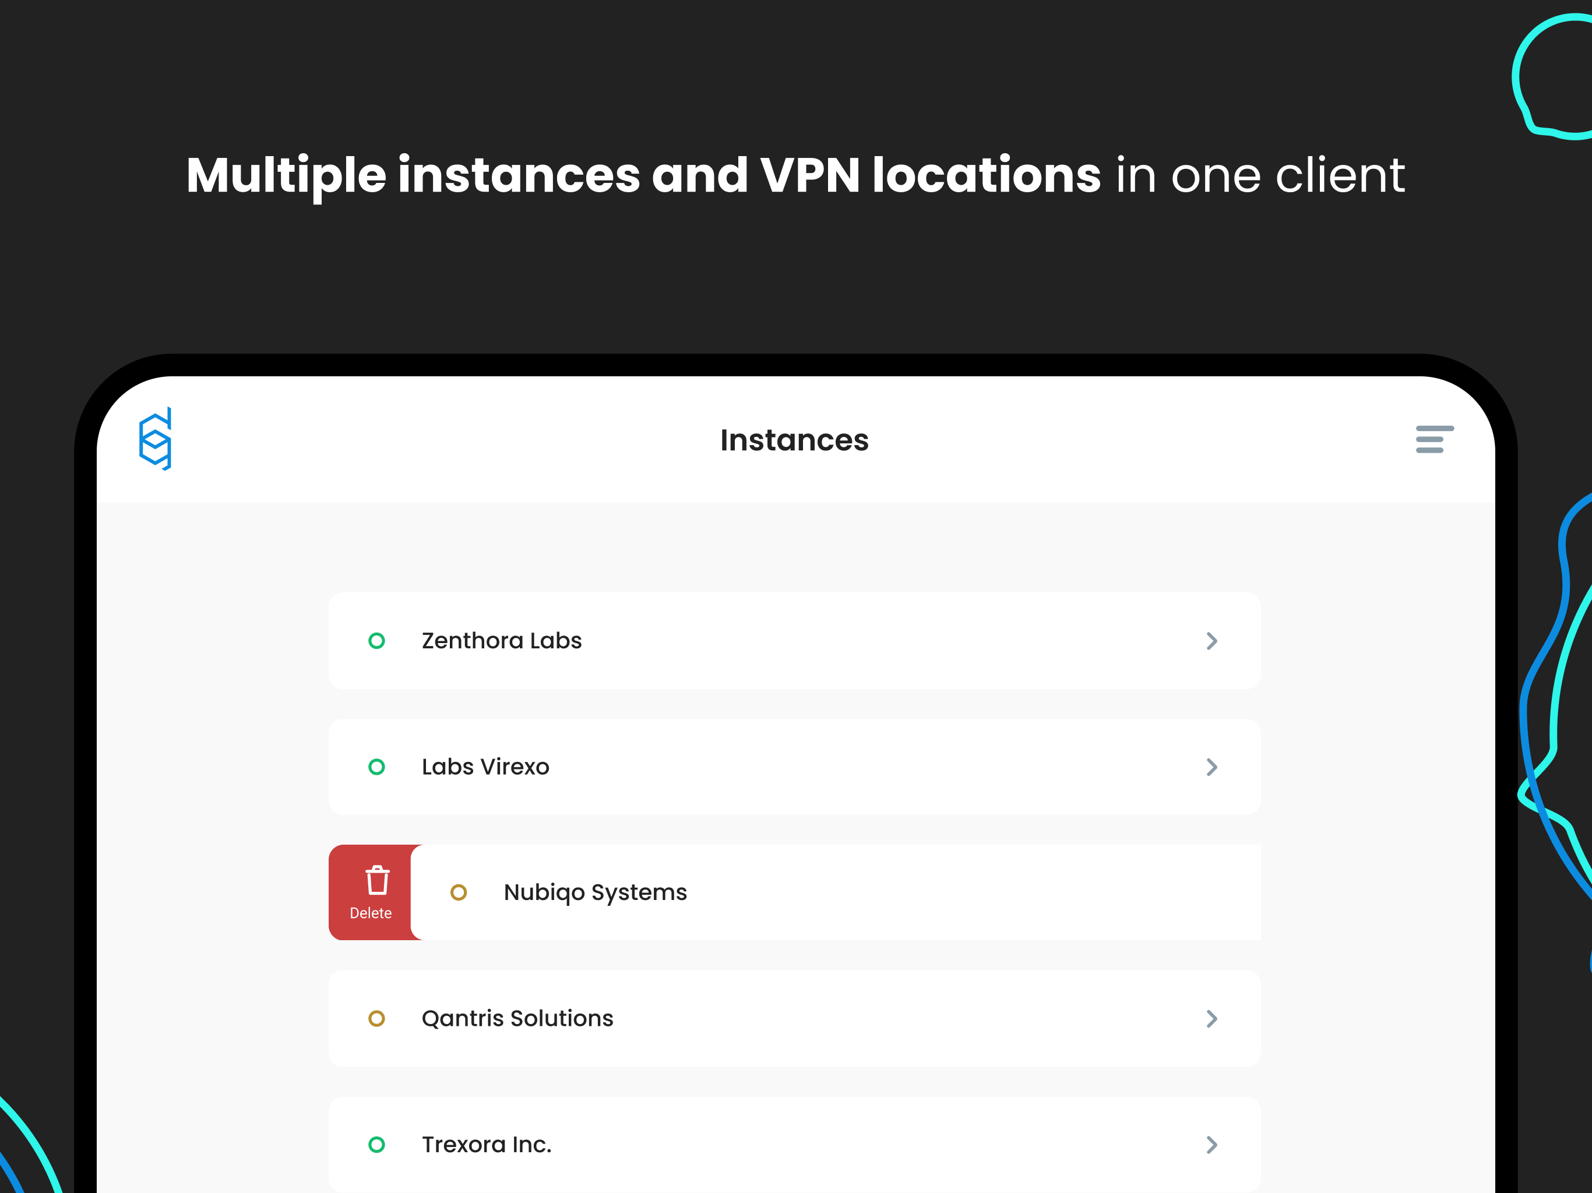Click the blue hexagon app logo
Image resolution: width=1592 pixels, height=1193 pixels.
pos(156,439)
